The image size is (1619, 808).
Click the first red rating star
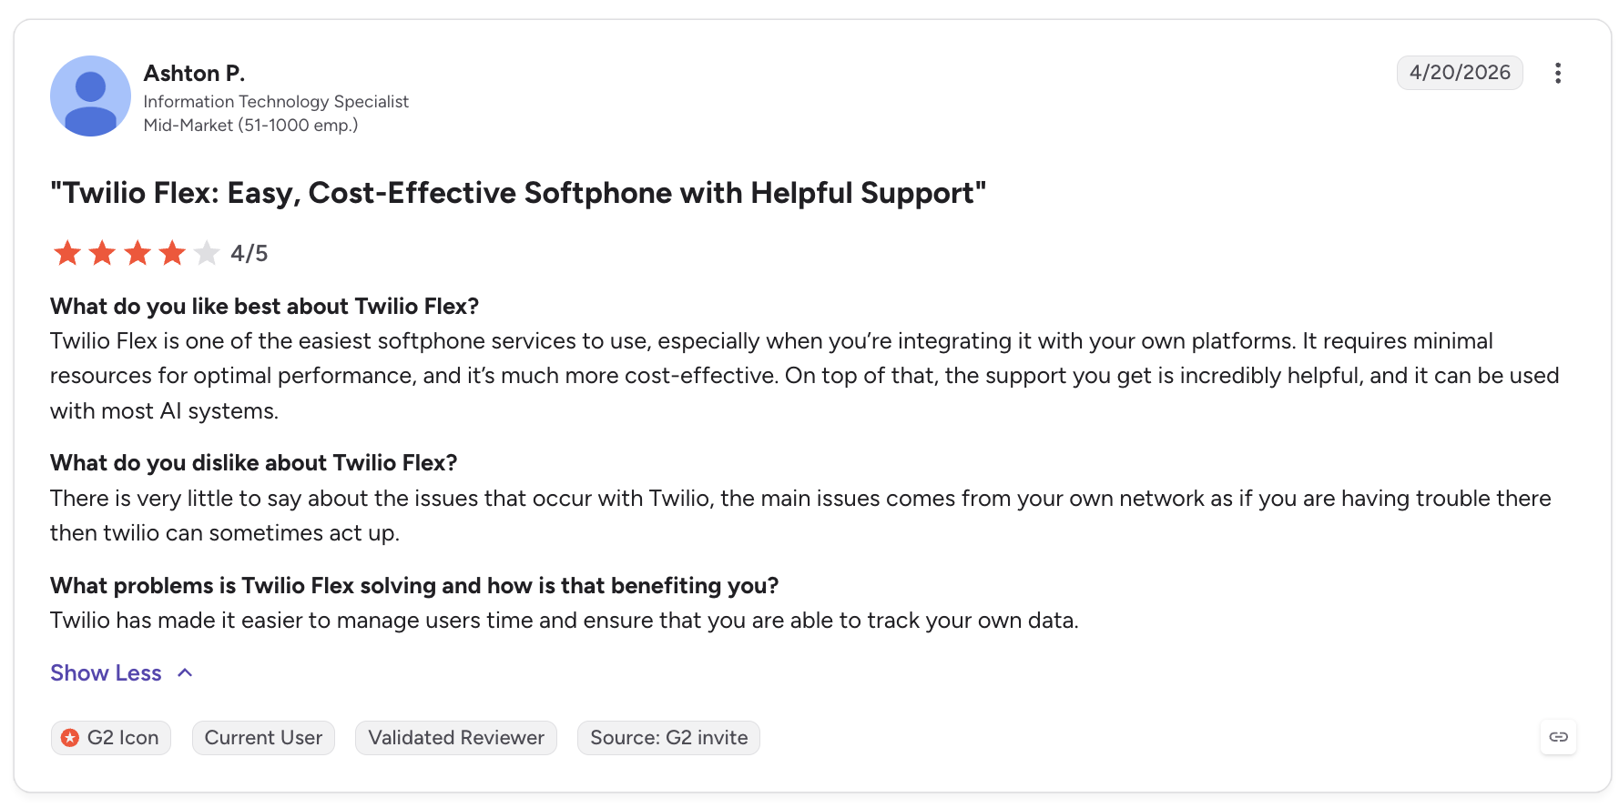[x=67, y=253]
